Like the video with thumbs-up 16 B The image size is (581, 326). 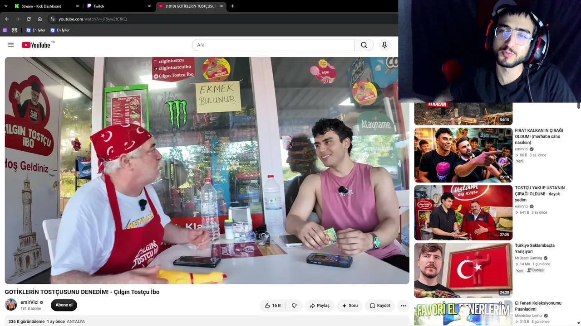(x=272, y=306)
